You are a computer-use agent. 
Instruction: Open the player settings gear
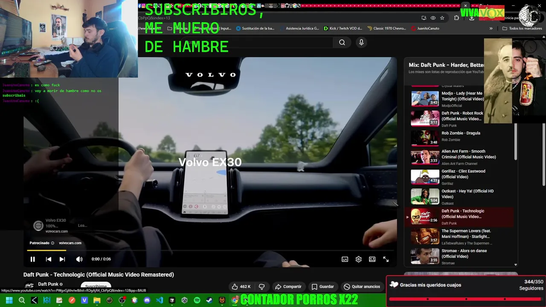pos(358,259)
